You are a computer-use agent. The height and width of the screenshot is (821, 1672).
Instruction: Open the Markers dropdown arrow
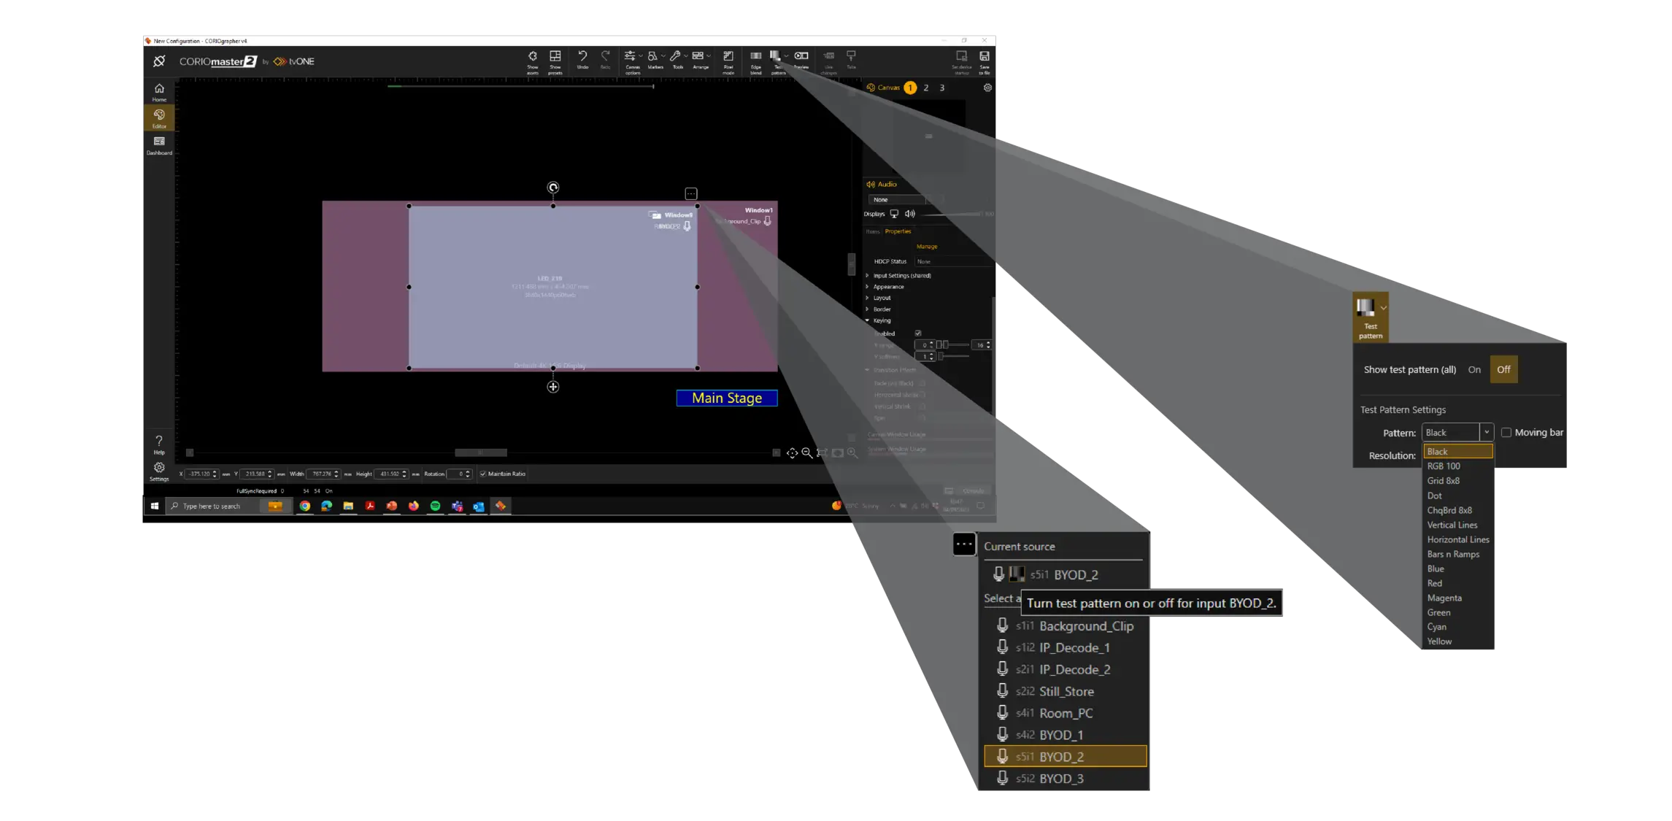663,56
